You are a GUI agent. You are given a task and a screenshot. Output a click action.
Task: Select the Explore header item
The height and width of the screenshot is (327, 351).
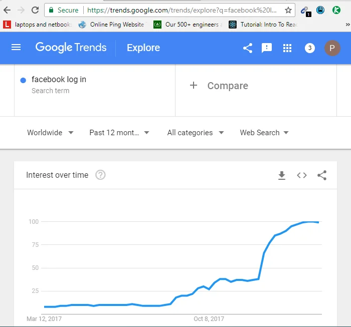click(x=143, y=48)
